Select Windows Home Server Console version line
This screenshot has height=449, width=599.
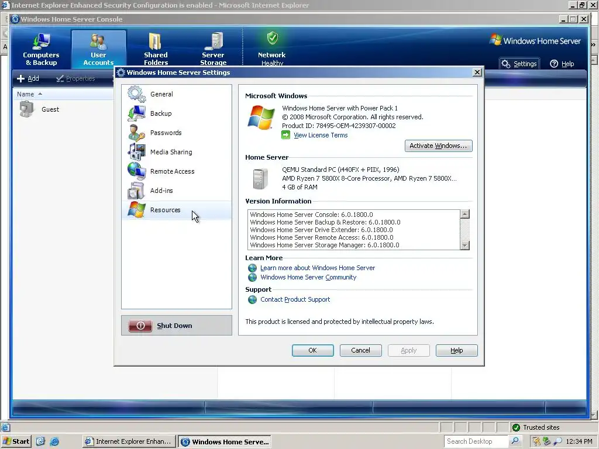311,215
